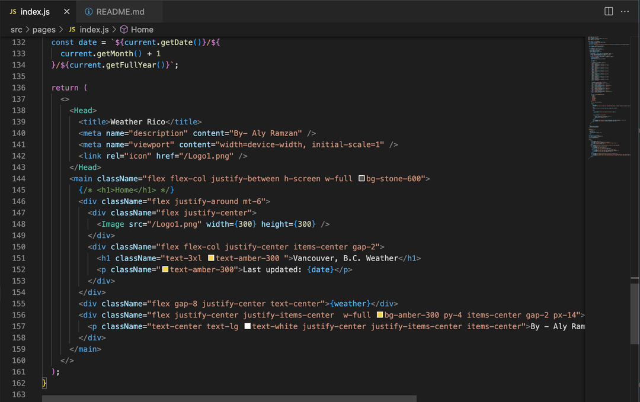This screenshot has width=640, height=402.
Task: Click the text-amber-300 swatch in the h1 line
Action: 211,258
